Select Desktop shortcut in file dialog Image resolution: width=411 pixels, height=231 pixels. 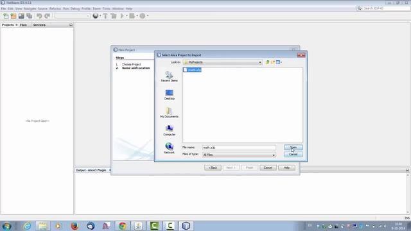tap(169, 94)
